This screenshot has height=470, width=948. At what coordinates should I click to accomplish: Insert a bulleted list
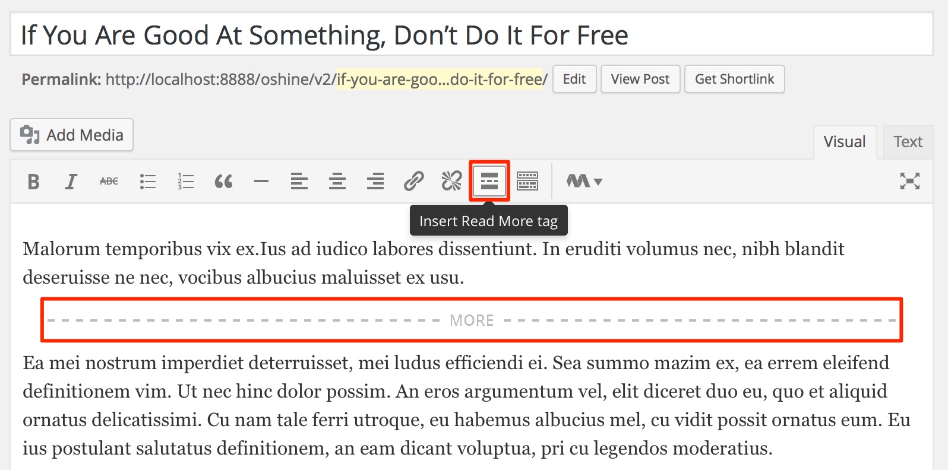click(147, 181)
